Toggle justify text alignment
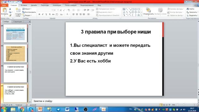This screenshot has height=112, width=199. coord(84,14)
